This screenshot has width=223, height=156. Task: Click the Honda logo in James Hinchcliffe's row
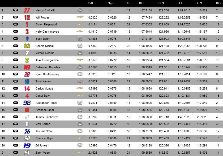coord(80,117)
